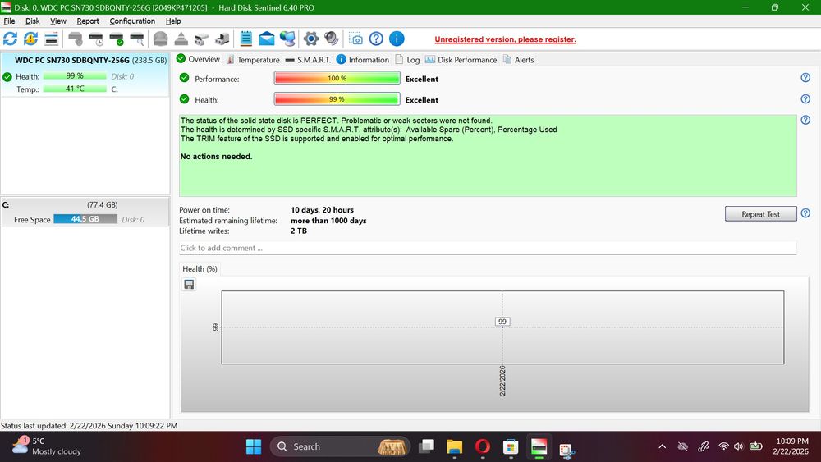Switch to the S.M.A.R.T. tab
Screen dimensions: 821x462
tap(308, 60)
